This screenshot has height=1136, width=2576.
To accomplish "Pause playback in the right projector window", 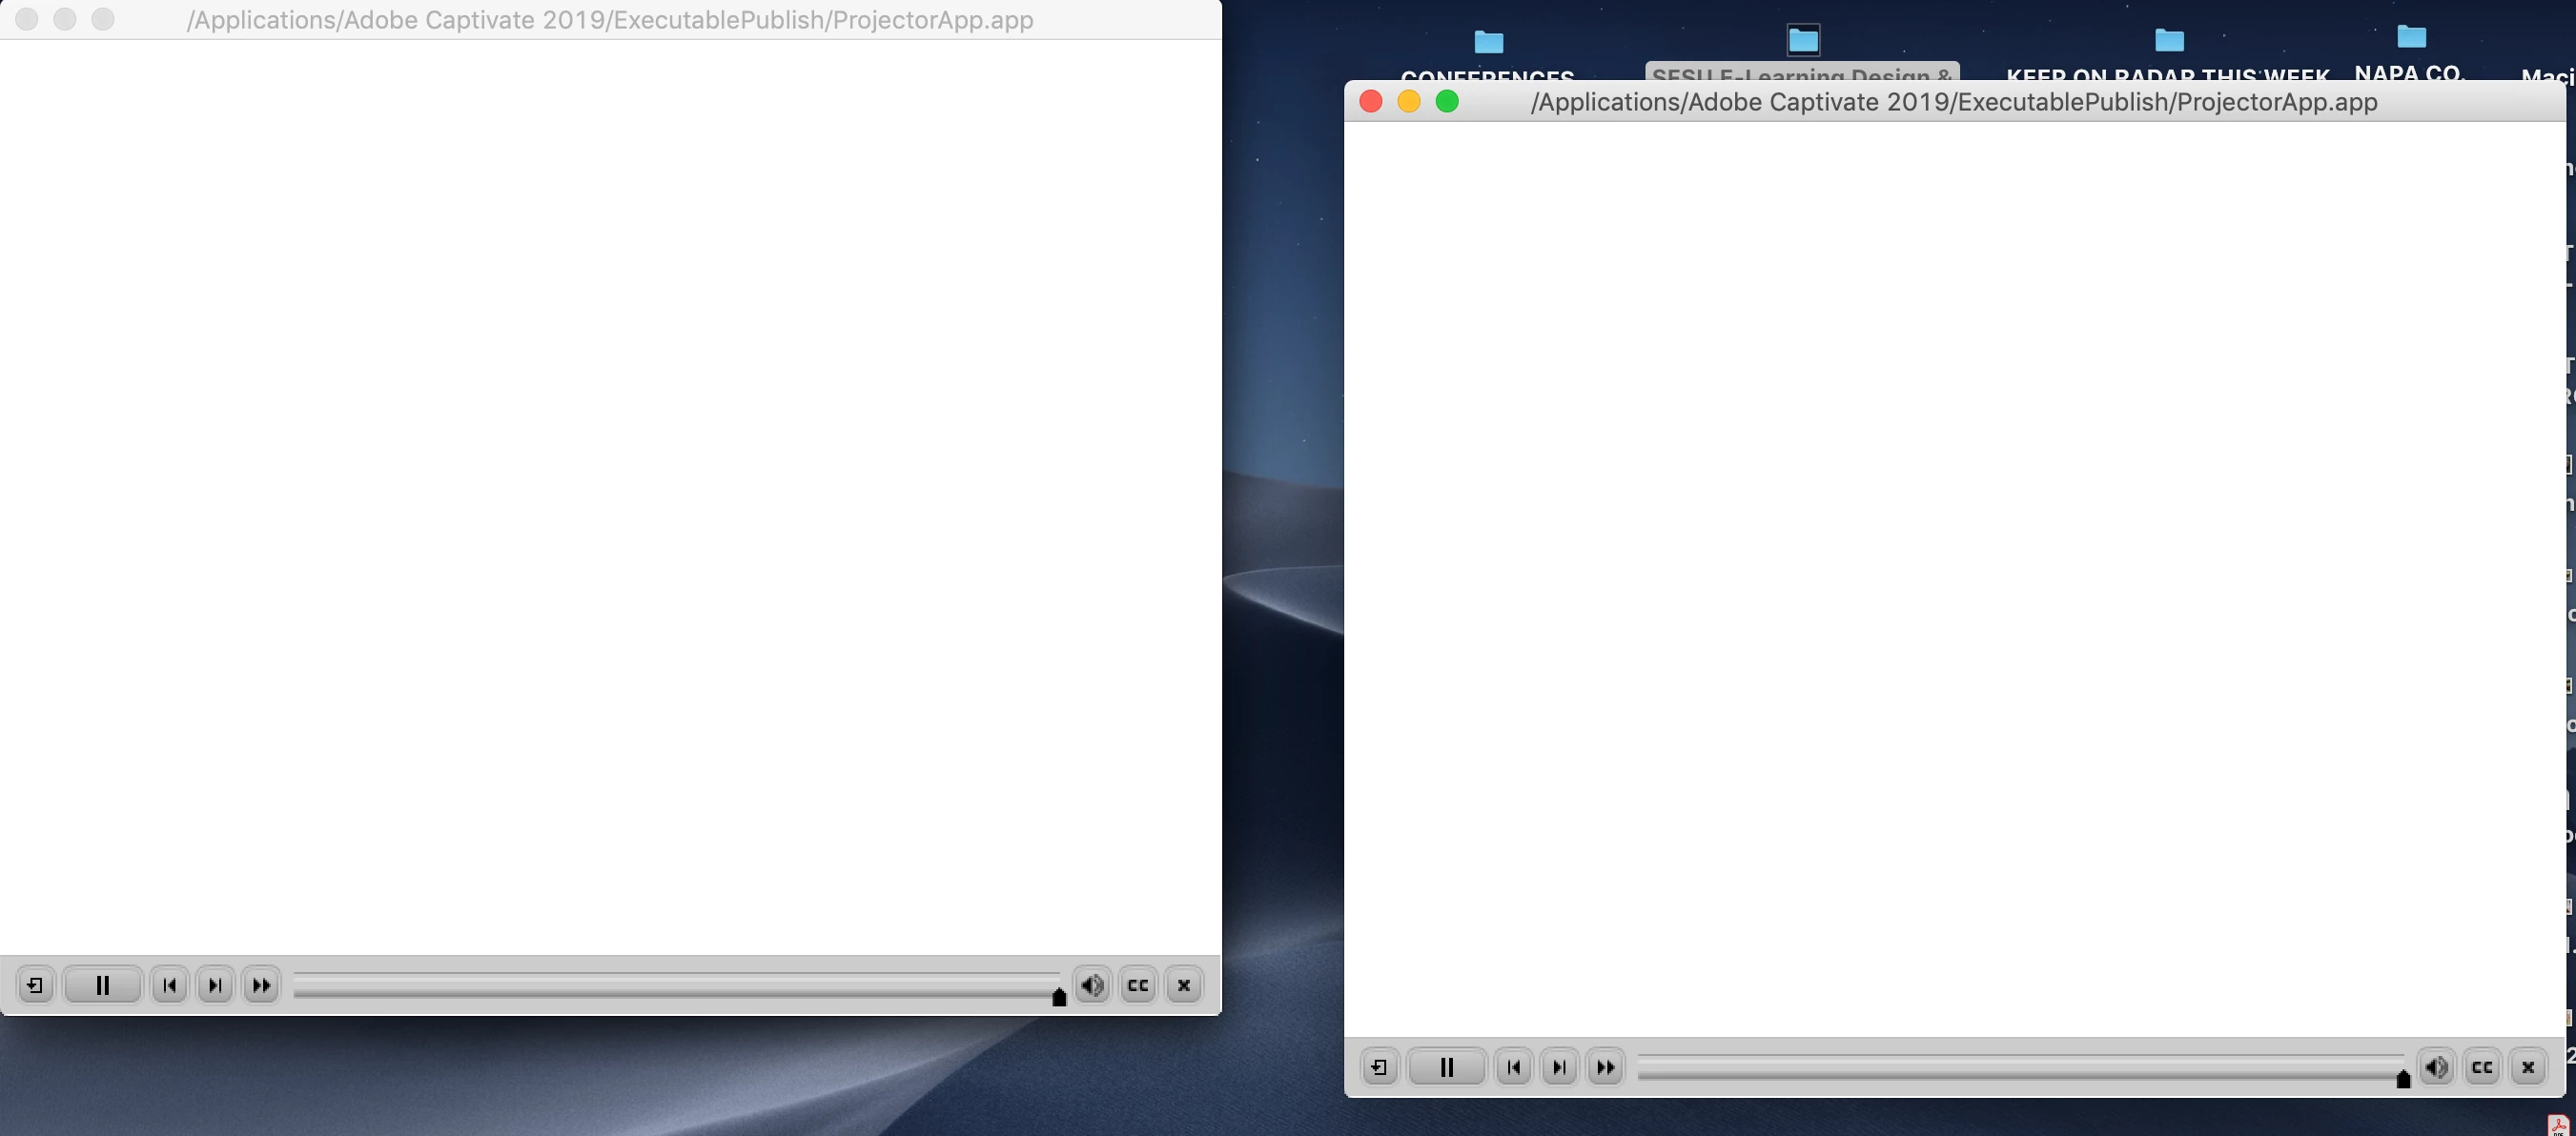I will point(1446,1068).
